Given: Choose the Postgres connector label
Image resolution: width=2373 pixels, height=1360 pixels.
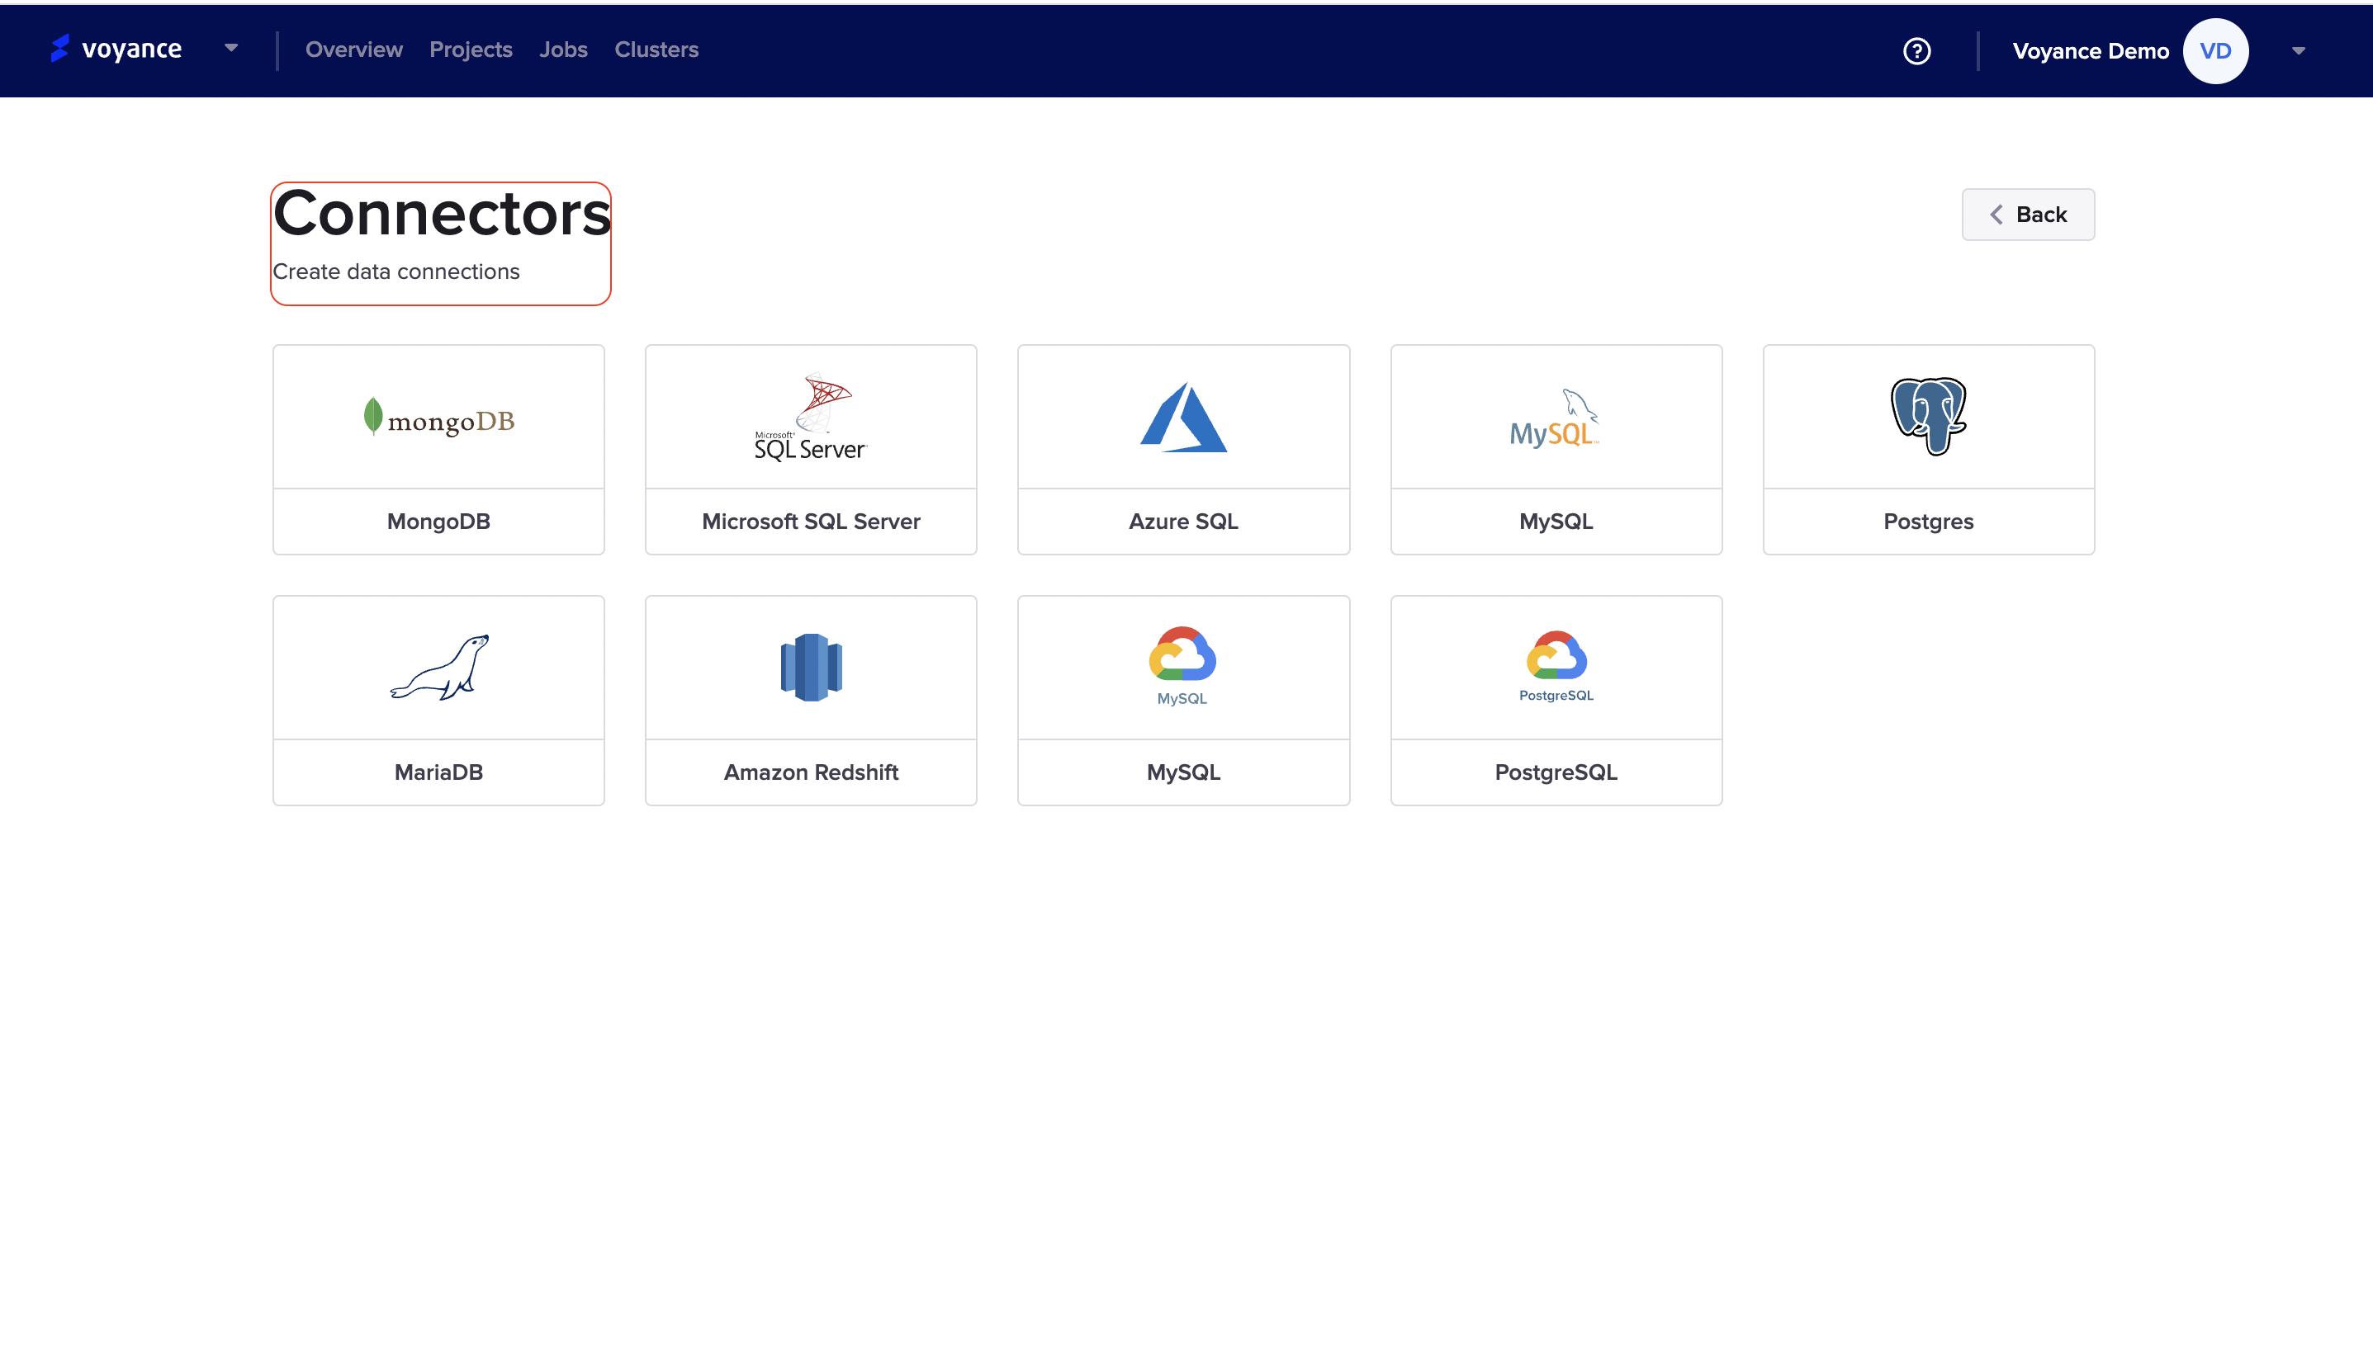Looking at the screenshot, I should coord(1928,522).
